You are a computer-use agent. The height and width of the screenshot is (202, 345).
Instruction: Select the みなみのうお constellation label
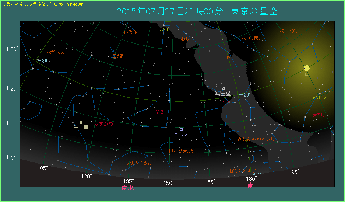click(138, 163)
